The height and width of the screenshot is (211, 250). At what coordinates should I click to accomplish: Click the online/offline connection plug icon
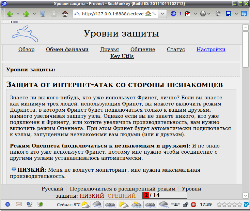click(175, 205)
